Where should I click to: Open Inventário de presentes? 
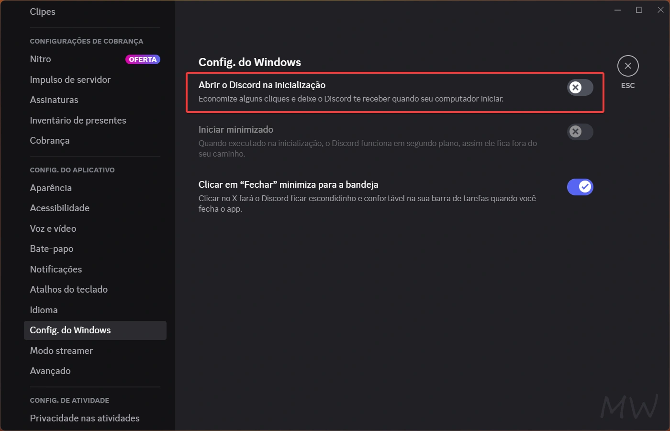pyautogui.click(x=78, y=120)
